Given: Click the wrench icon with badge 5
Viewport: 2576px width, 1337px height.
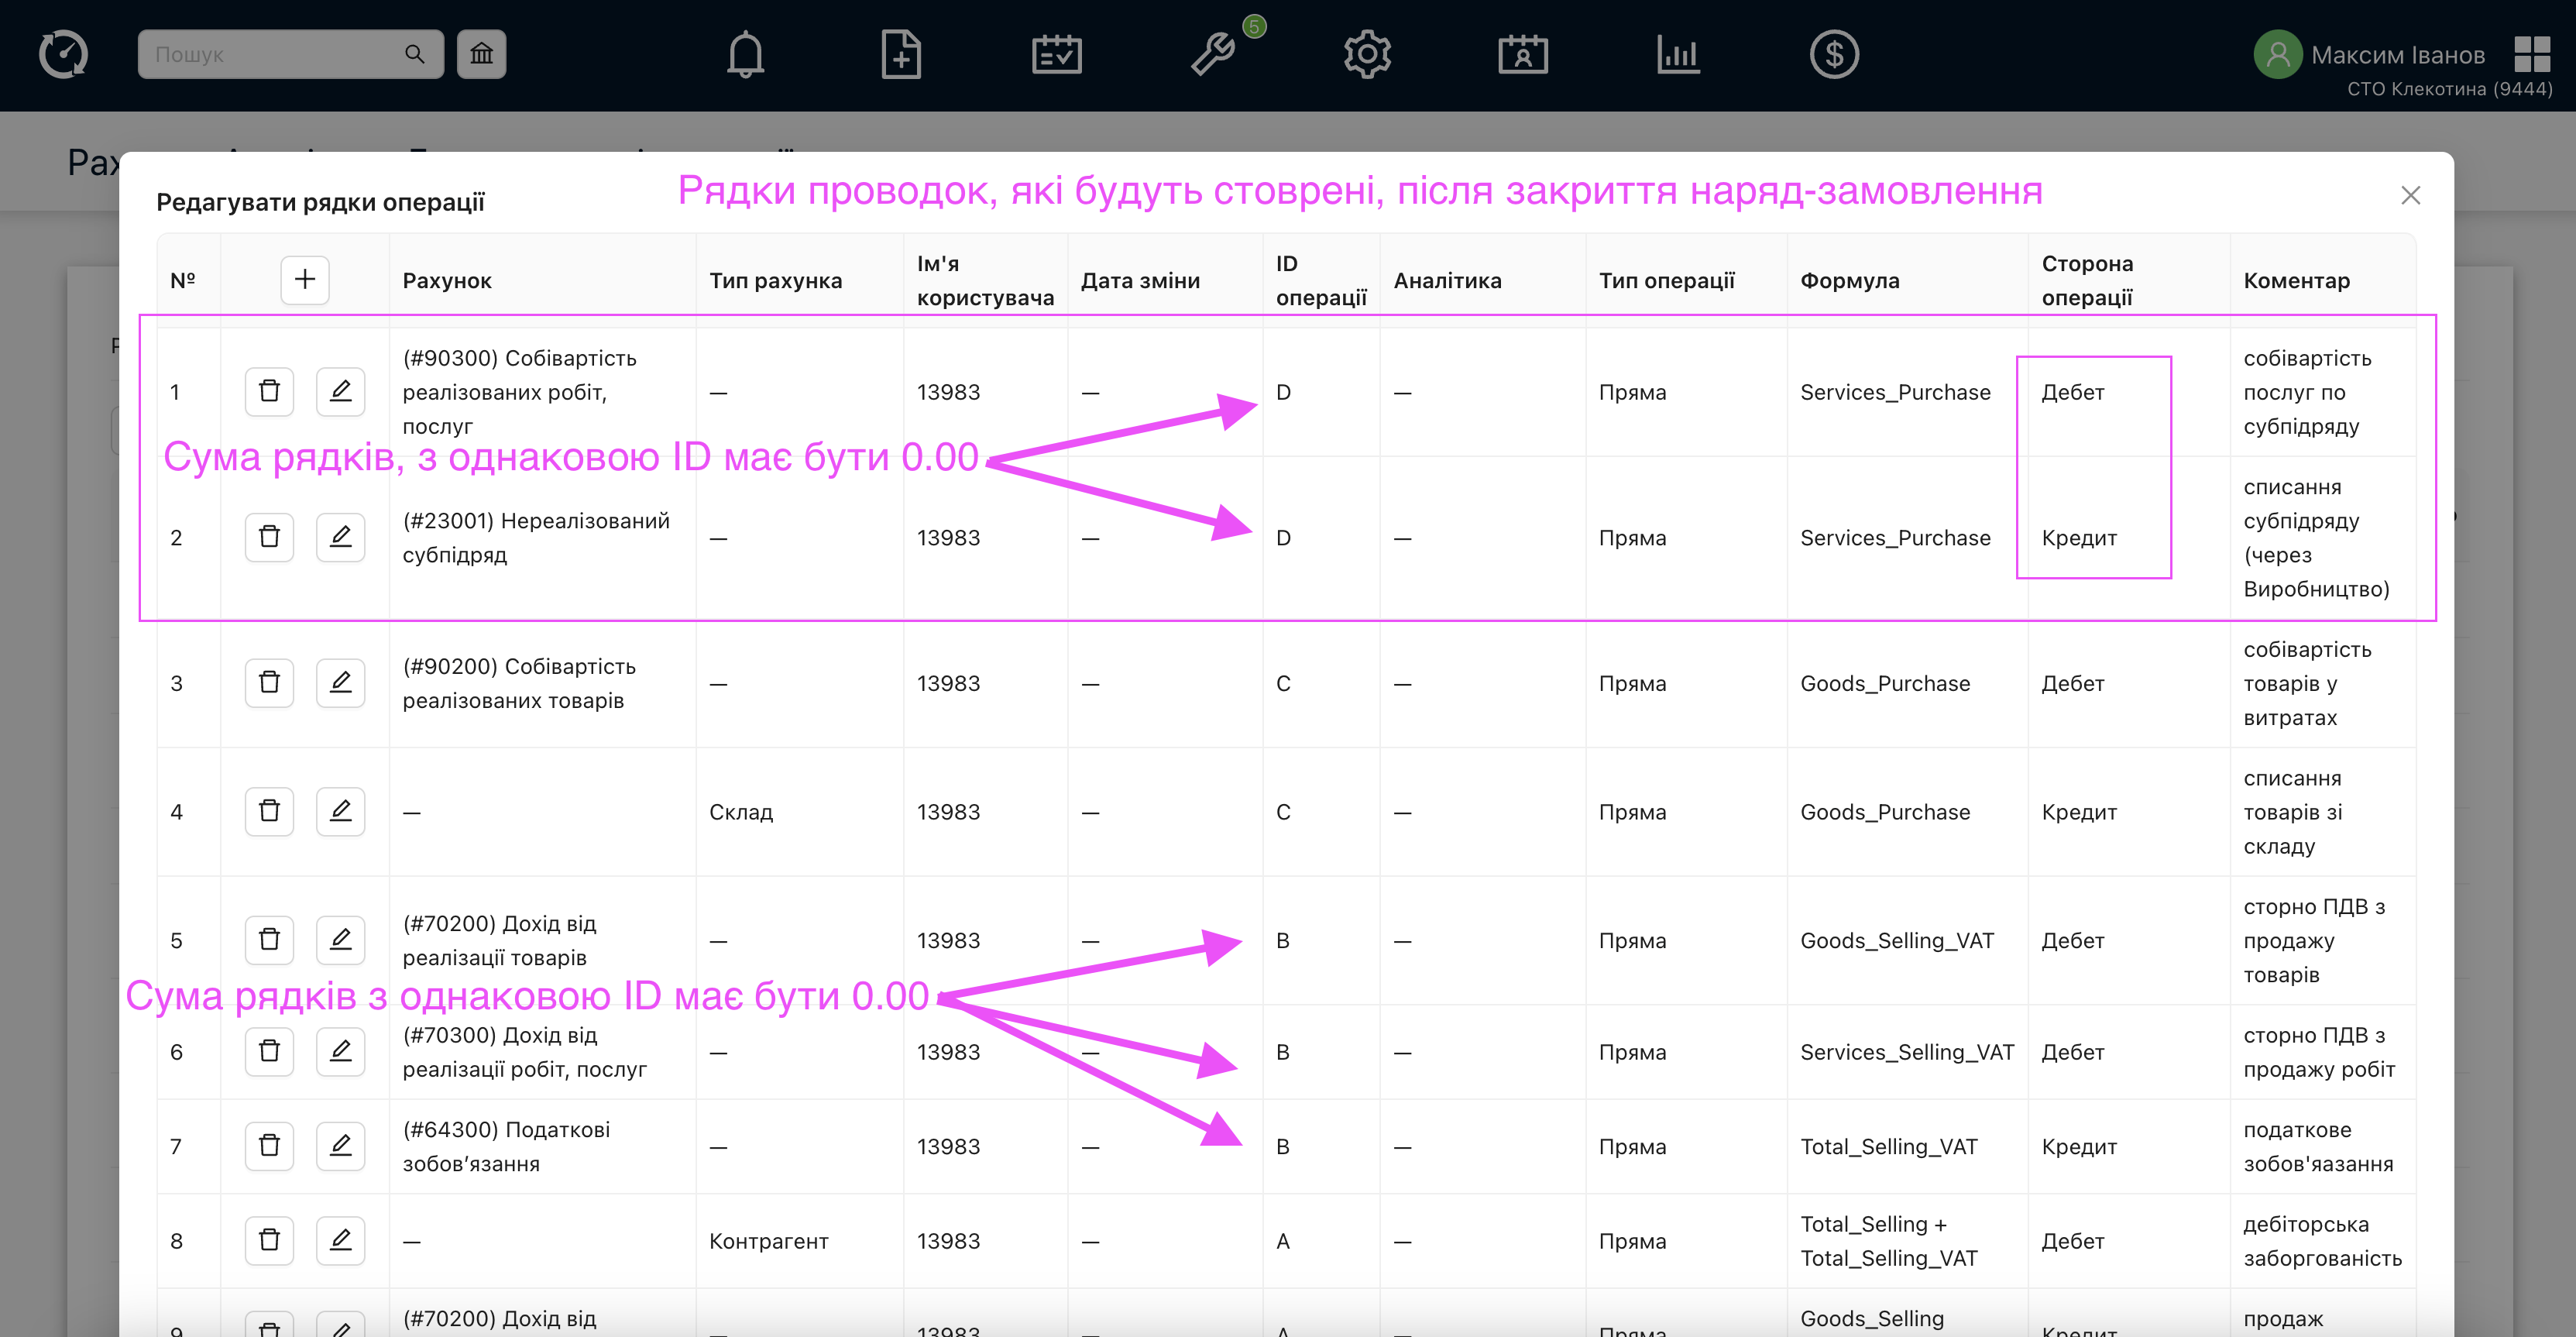Looking at the screenshot, I should point(1213,54).
